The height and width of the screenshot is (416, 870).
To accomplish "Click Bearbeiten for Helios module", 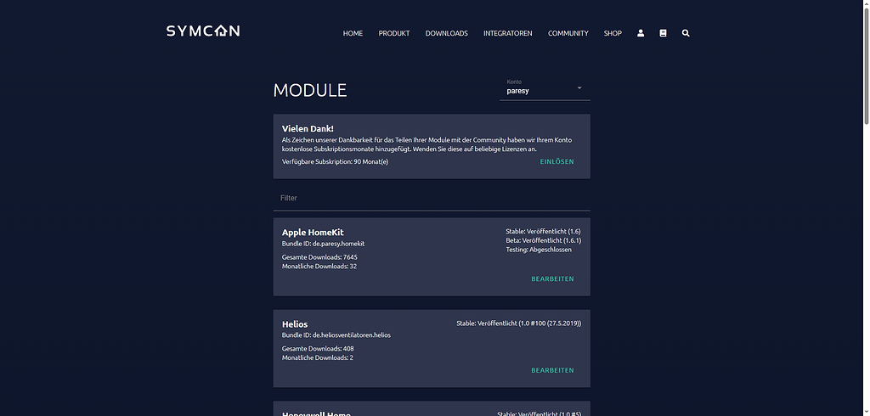I will point(552,370).
